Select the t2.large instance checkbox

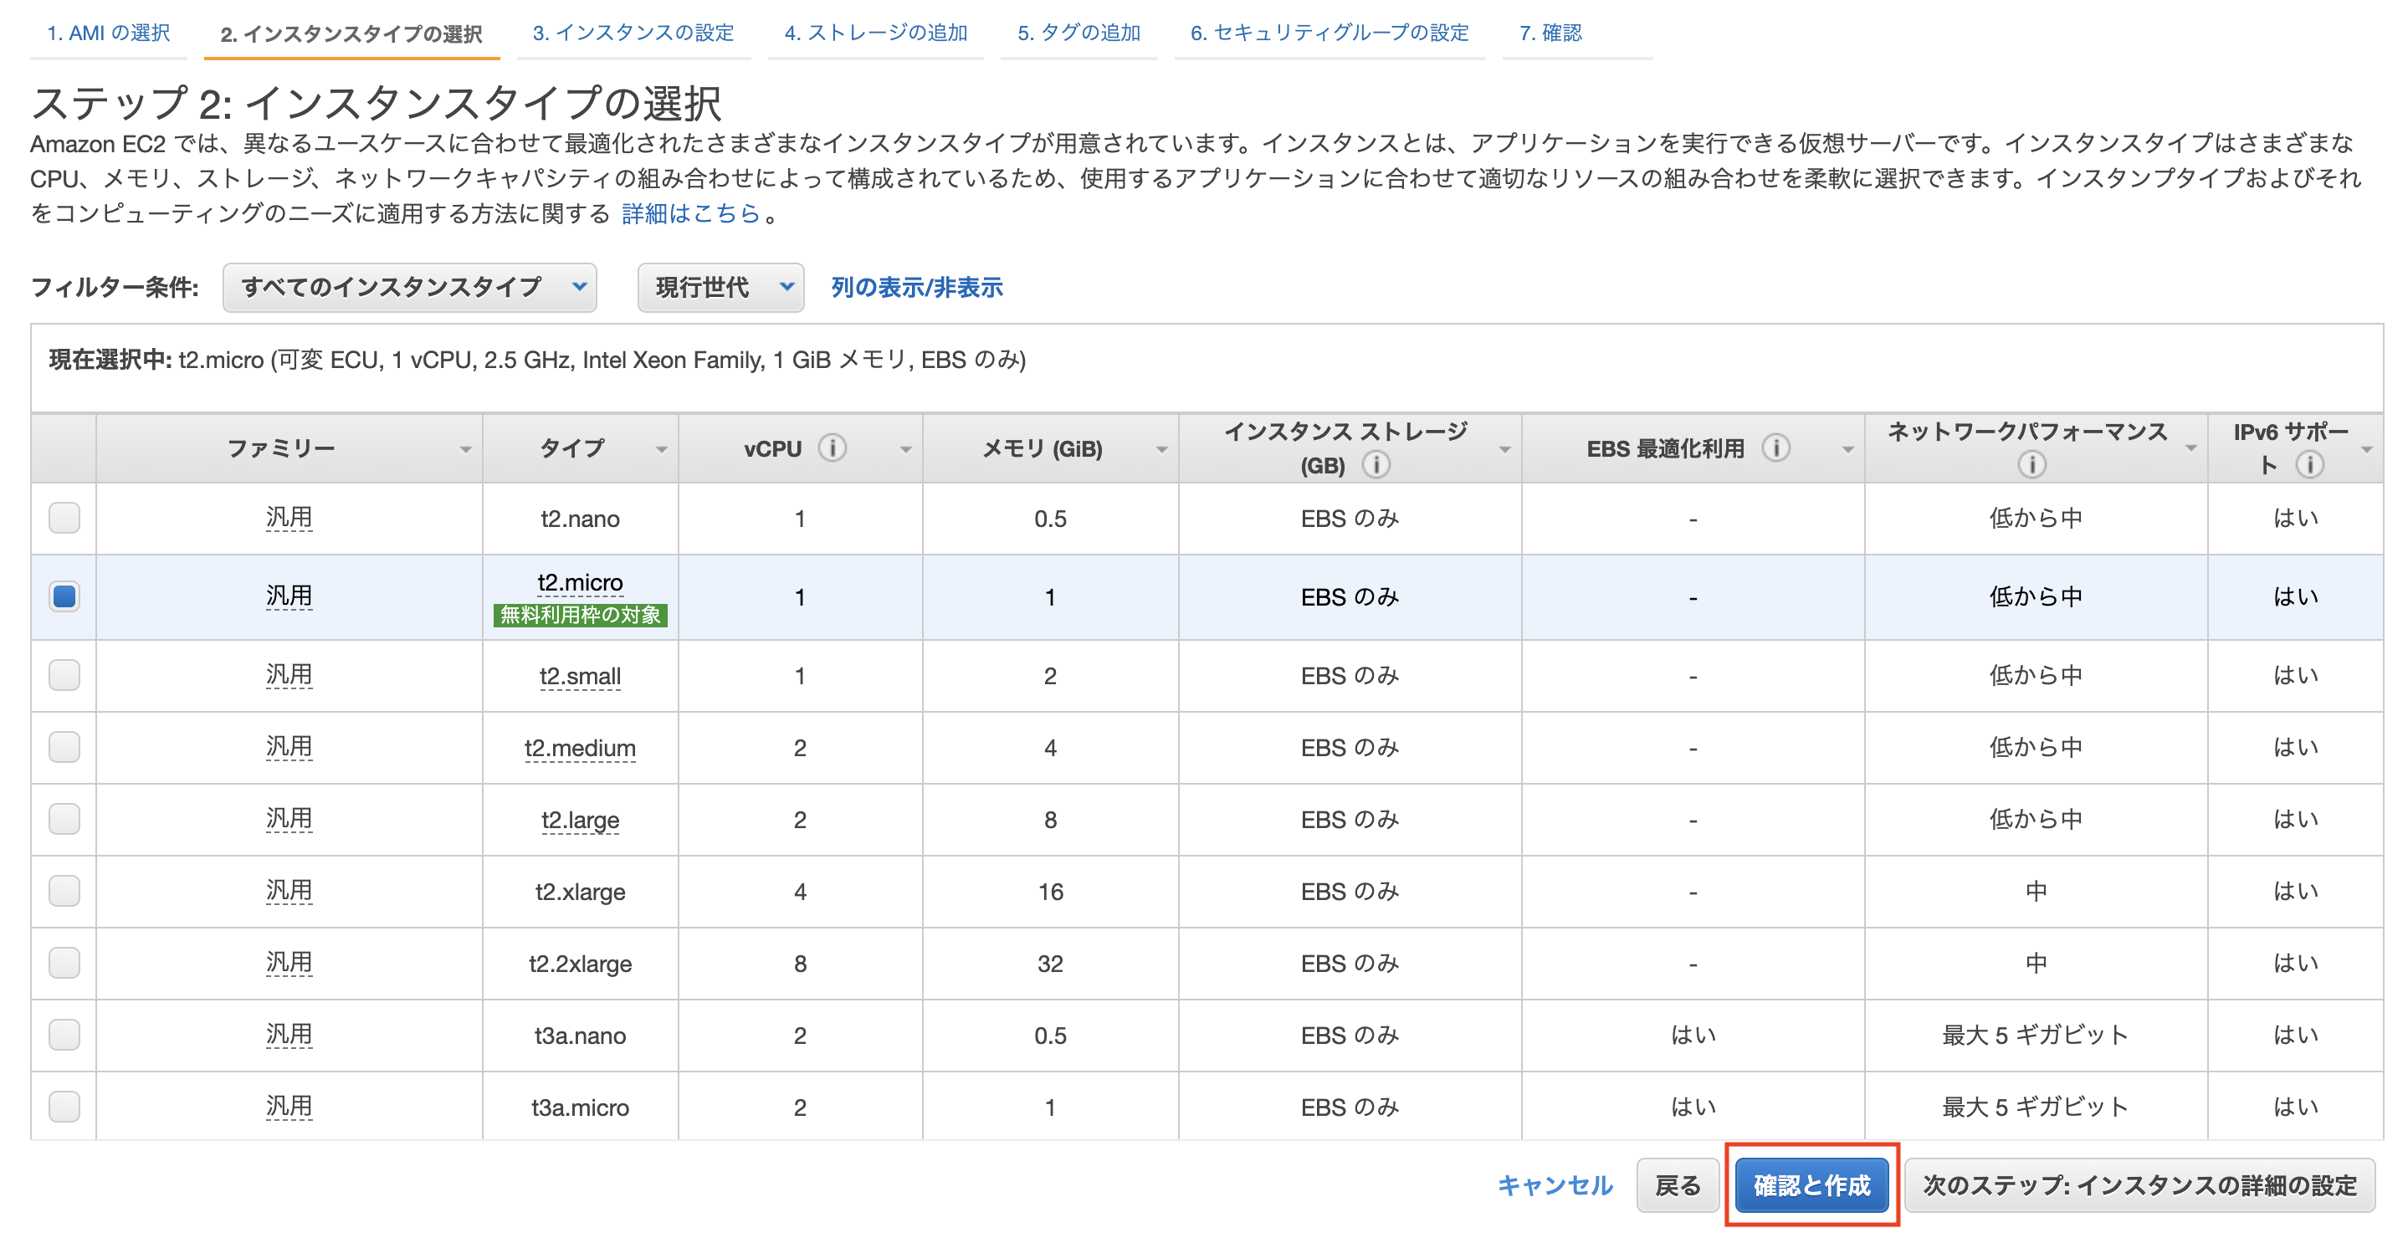63,820
